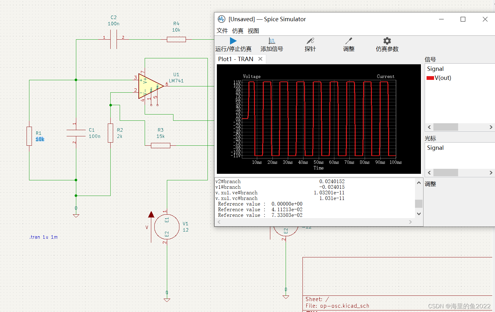Viewport: 495px width, 312px height.
Task: Select the V(out) signal in the list
Action: (443, 78)
